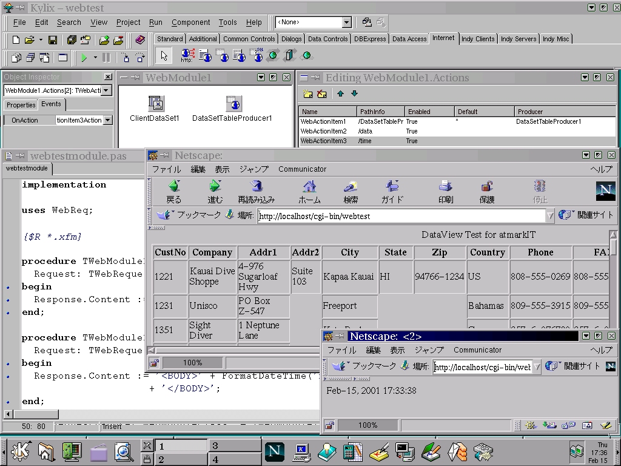This screenshot has width=621, height=466.
Task: Click the Producer column header in Actions editor
Action: point(565,112)
